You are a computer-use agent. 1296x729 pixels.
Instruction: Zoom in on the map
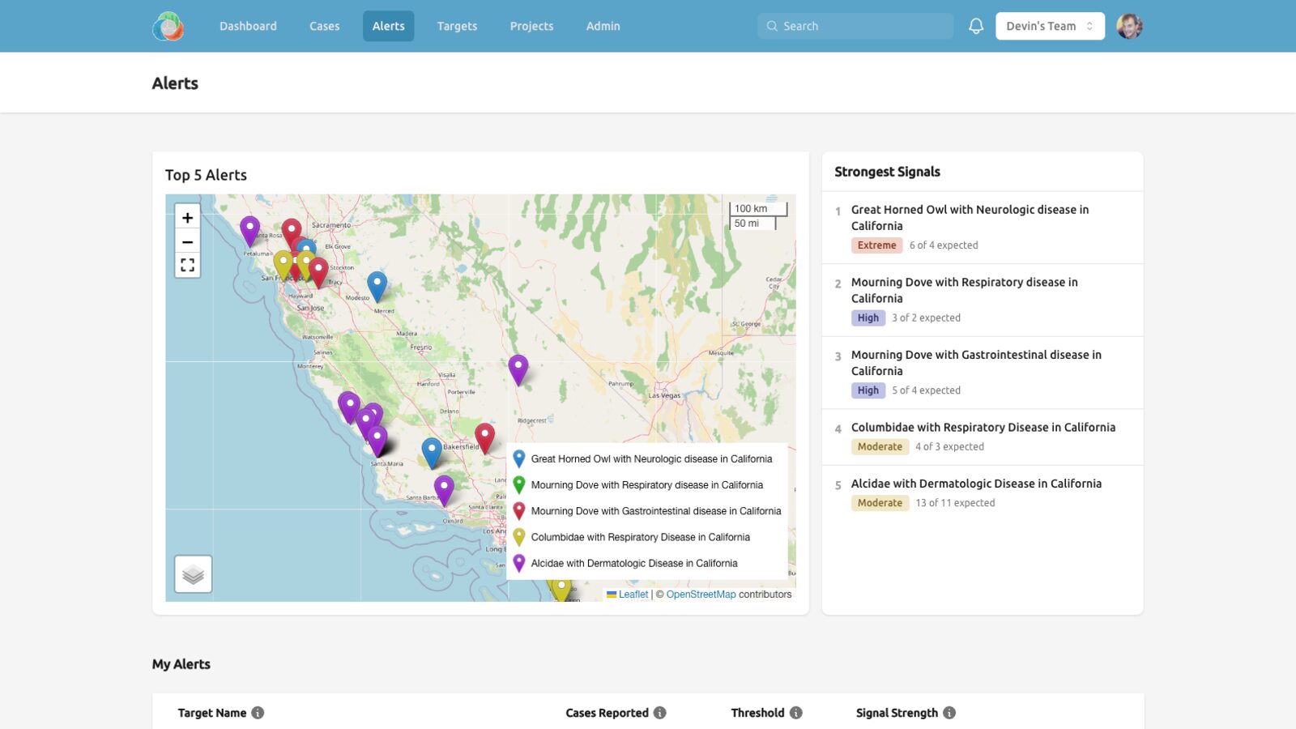(187, 217)
